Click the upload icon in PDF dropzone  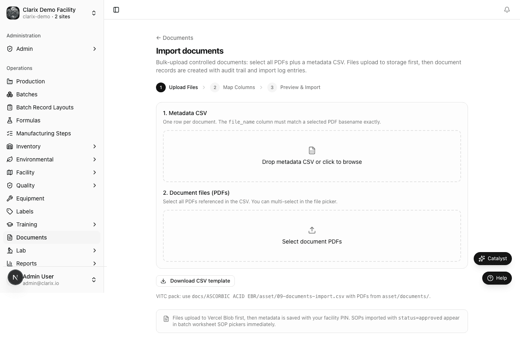(x=312, y=230)
